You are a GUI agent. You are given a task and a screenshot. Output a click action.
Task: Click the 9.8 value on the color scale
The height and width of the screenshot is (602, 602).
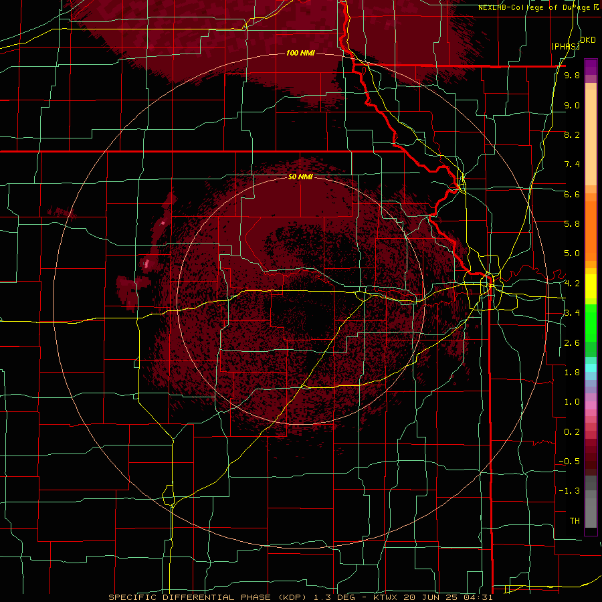(572, 75)
